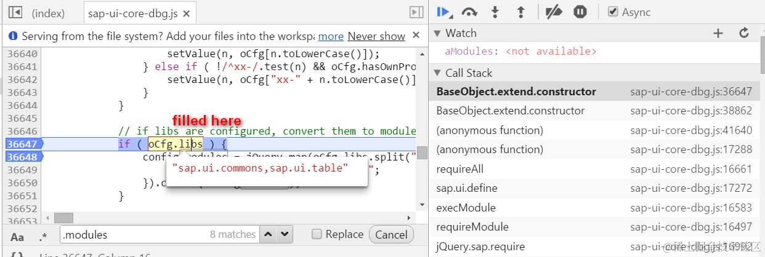
Task: Deactivate breakpoints icon
Action: click(554, 12)
